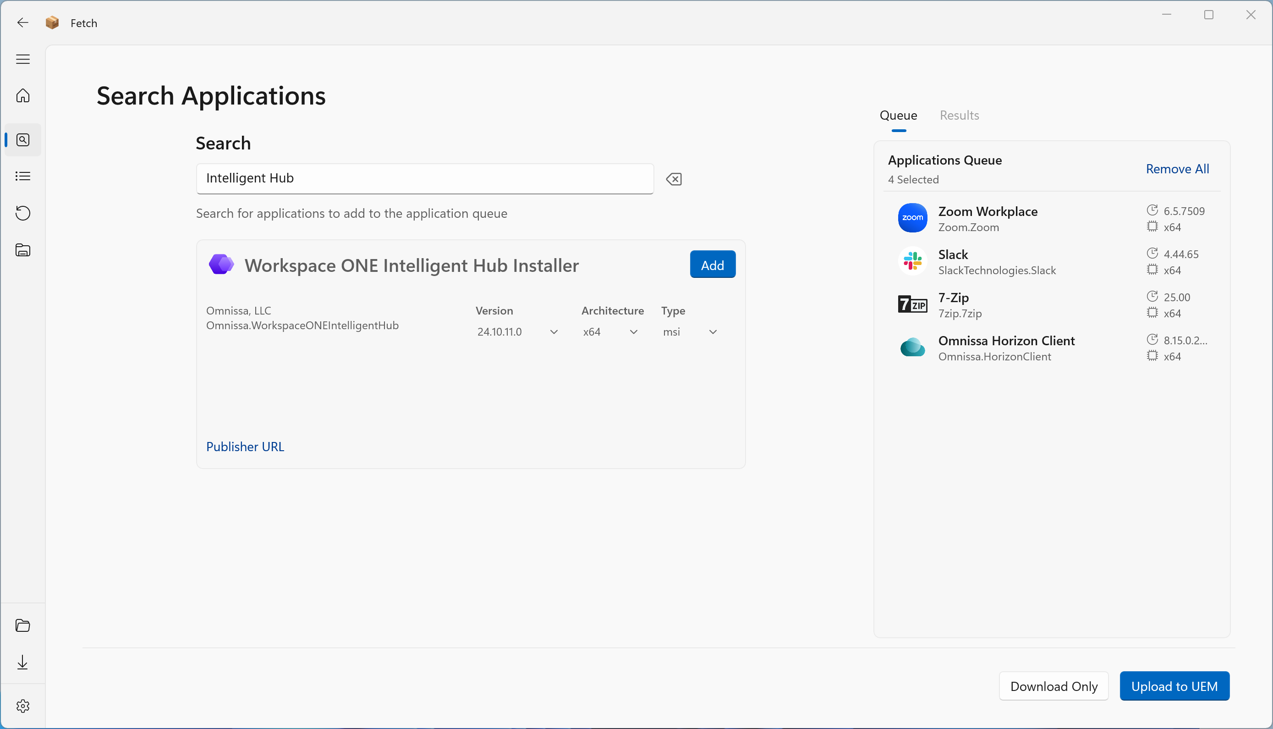Open the hamburger navigation menu
The height and width of the screenshot is (729, 1273).
[23, 59]
